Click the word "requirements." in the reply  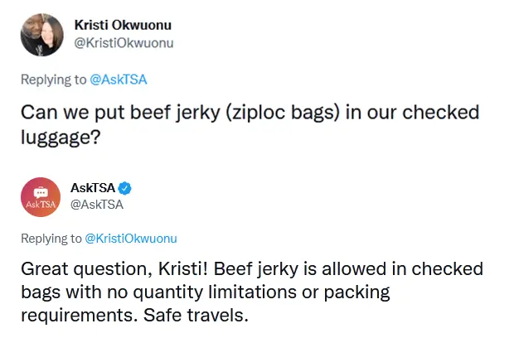tap(80, 316)
